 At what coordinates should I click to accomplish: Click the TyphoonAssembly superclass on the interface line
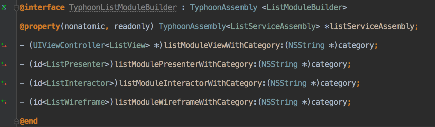tap(224, 8)
